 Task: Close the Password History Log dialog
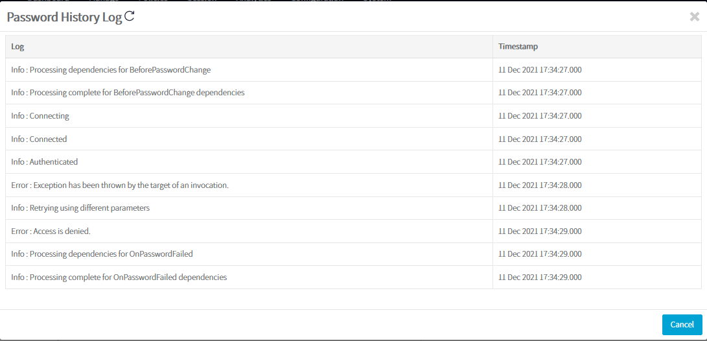point(694,17)
